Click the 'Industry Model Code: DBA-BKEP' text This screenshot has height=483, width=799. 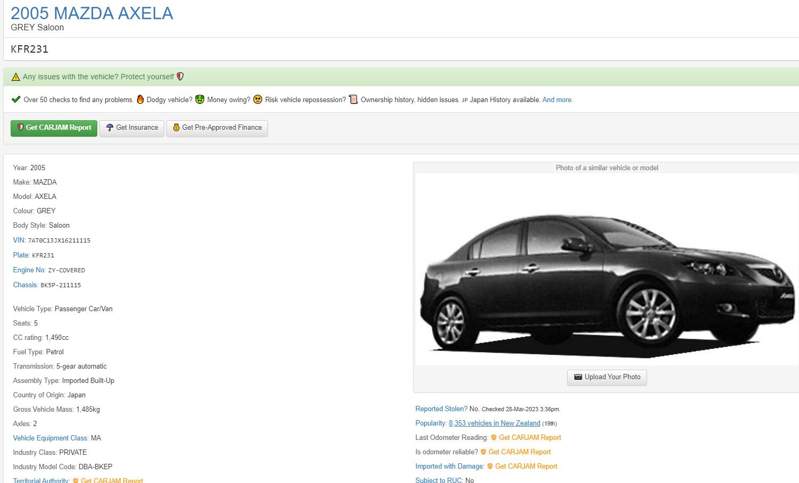pos(63,467)
